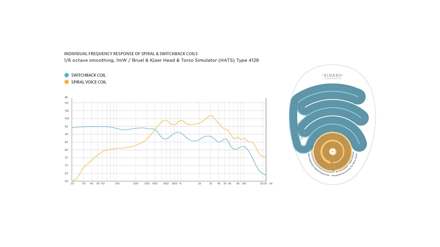Click the 20.0k frequency axis label
Image resolution: width=440 pixels, height=247 pixels.
[263, 184]
